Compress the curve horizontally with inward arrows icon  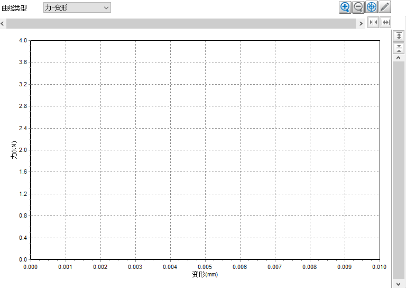pos(374,22)
